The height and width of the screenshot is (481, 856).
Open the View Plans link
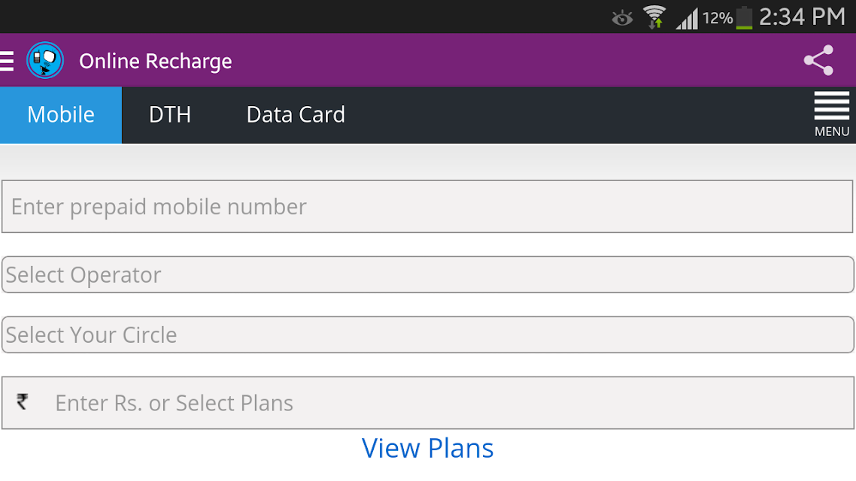pyautogui.click(x=427, y=448)
